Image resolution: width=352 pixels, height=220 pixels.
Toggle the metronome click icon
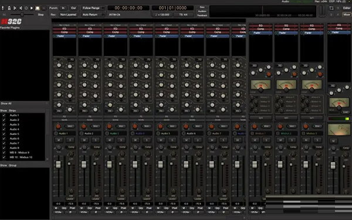(x=9, y=8)
